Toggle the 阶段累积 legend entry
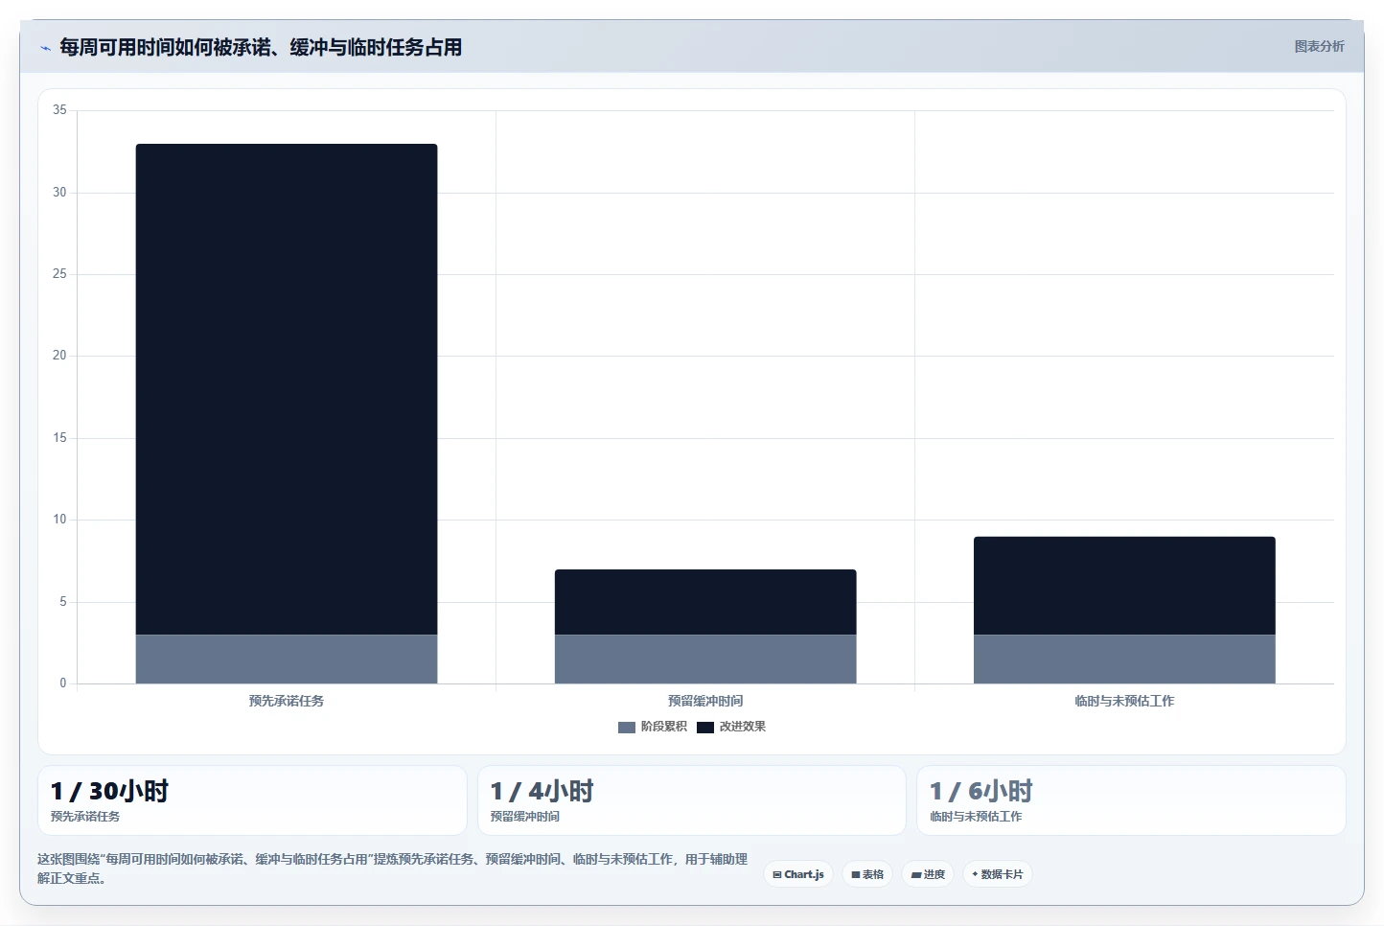Viewport: 1384px width, 926px height. [x=653, y=727]
